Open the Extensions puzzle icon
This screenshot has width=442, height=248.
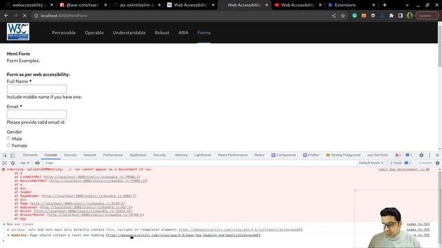392,16
